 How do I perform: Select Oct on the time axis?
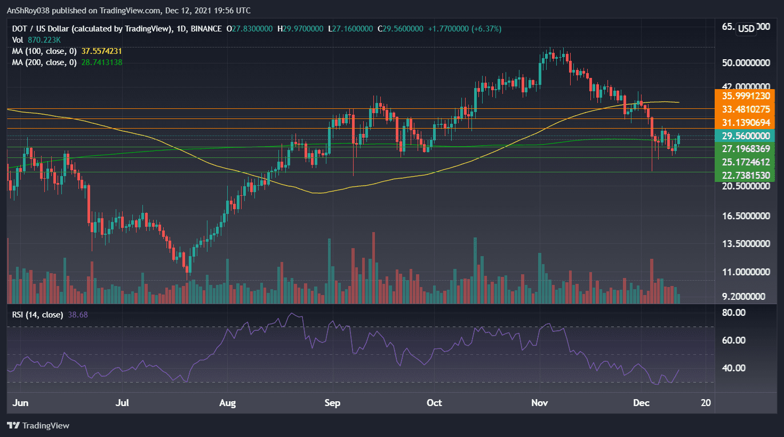(434, 403)
